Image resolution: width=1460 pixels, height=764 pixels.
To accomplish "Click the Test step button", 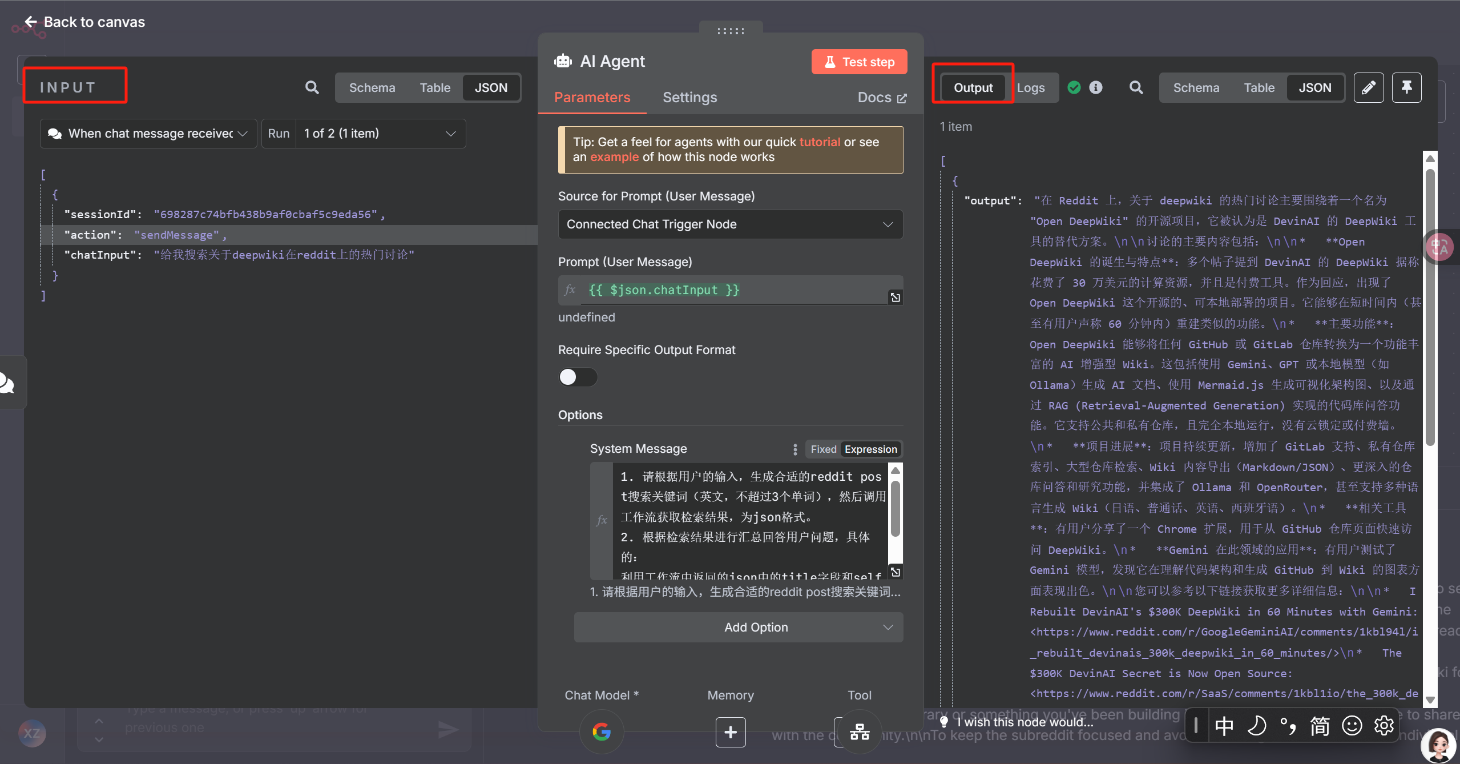I will point(859,62).
